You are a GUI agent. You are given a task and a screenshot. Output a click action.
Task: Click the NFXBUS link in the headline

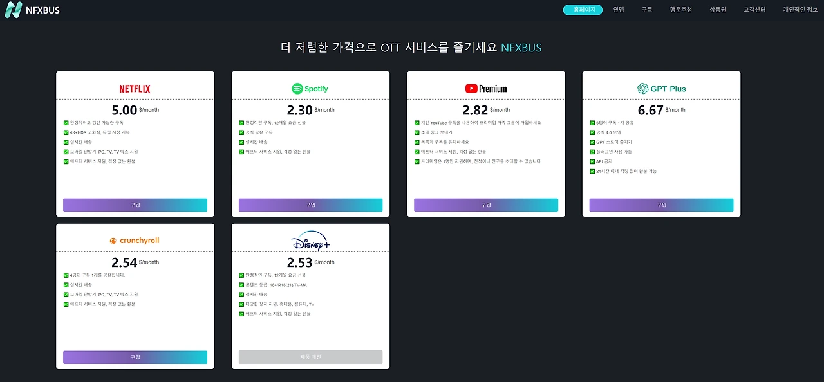pyautogui.click(x=521, y=48)
